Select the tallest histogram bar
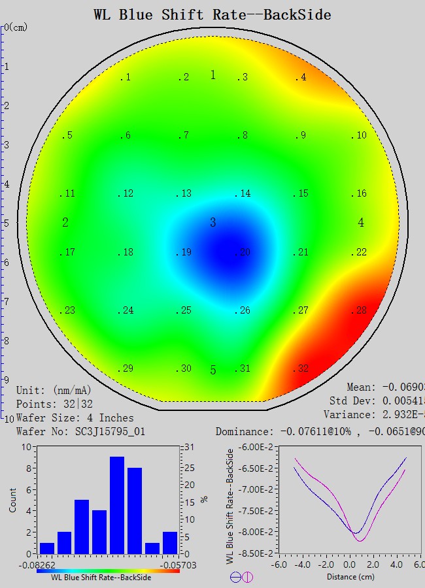Image resolution: width=425 pixels, height=588 pixels. pos(117,504)
